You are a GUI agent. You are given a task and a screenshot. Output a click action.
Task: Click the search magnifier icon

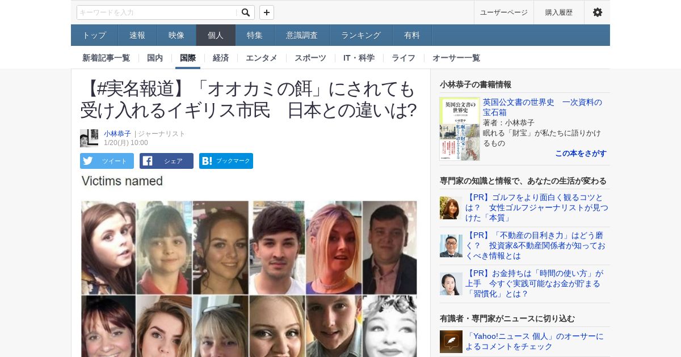click(245, 12)
